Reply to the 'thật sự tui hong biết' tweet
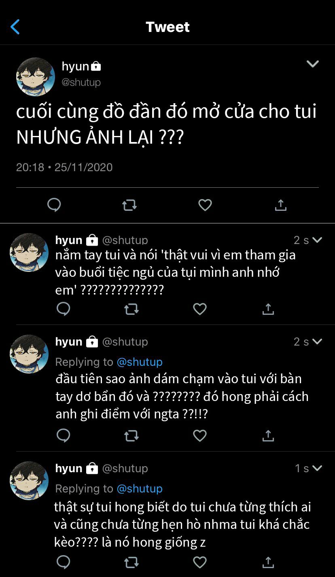335x577 pixels. pyautogui.click(x=63, y=562)
